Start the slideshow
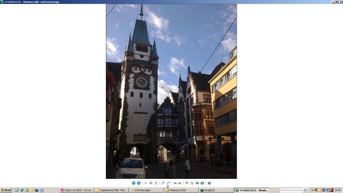 pos(156,183)
